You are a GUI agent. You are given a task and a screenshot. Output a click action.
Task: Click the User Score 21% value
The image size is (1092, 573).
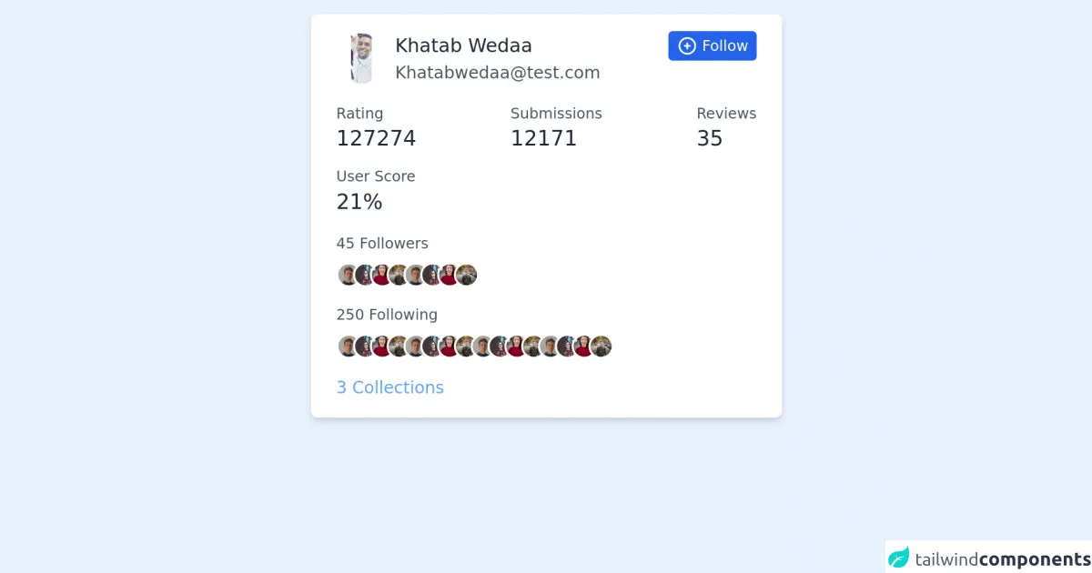pyautogui.click(x=359, y=202)
